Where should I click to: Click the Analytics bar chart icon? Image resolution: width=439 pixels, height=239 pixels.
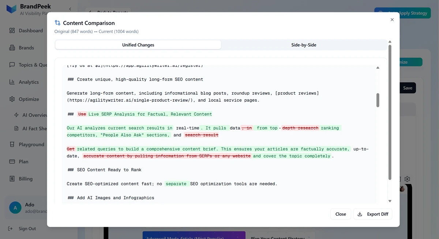coord(12,82)
